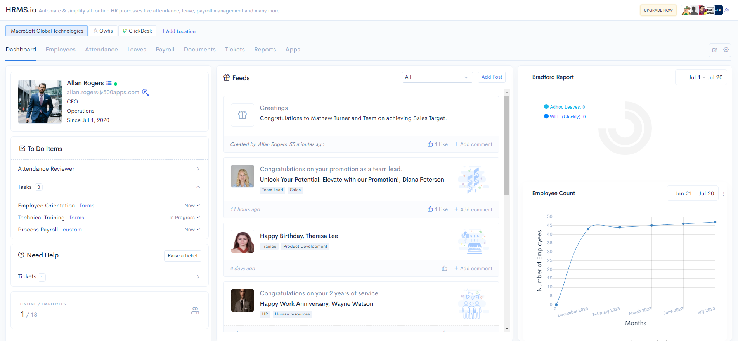Click the add user icon in header
This screenshot has height=341, width=738.
coord(727,10)
